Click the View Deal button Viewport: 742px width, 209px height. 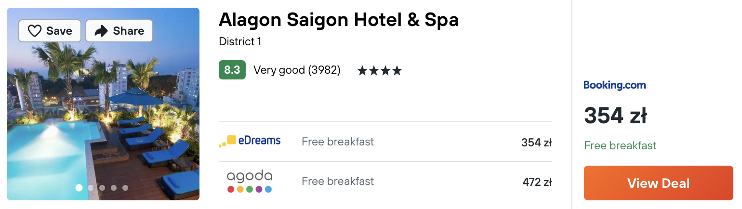coord(659,183)
